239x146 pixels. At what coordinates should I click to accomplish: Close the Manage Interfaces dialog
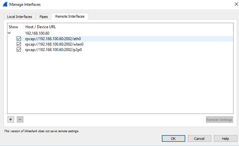coord(232,4)
